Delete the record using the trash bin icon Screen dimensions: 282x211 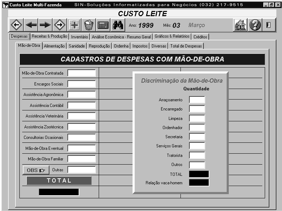click(89, 25)
